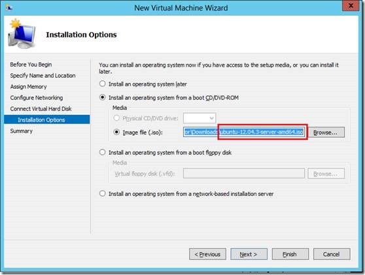The image size is (365, 275).
Task: Click the Finish button
Action: click(290, 254)
